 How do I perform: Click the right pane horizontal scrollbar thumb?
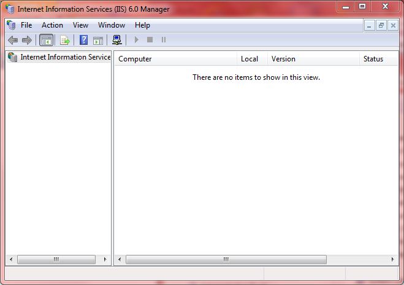[x=226, y=260]
